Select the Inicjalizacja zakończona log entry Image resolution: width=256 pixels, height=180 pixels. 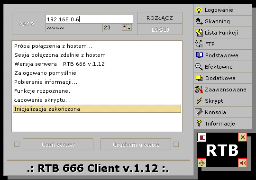pos(97,109)
